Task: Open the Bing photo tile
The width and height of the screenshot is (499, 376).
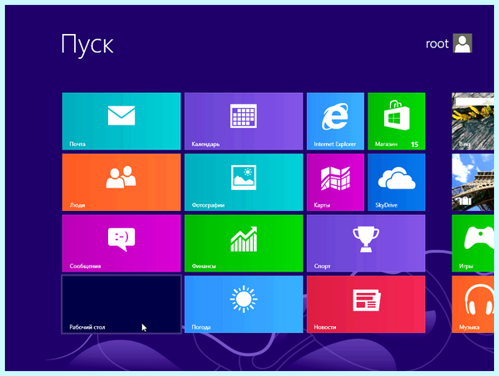Action: point(473,121)
